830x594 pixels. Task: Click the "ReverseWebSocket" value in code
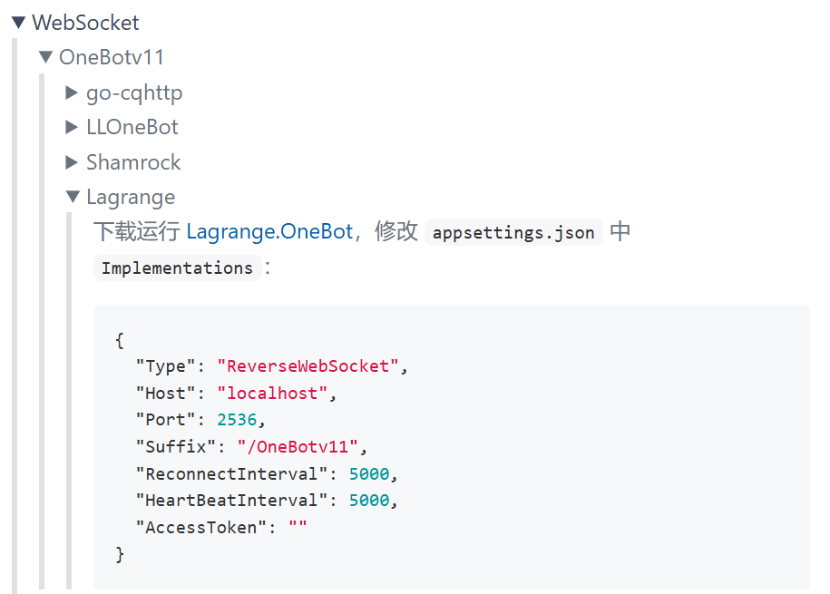point(308,366)
